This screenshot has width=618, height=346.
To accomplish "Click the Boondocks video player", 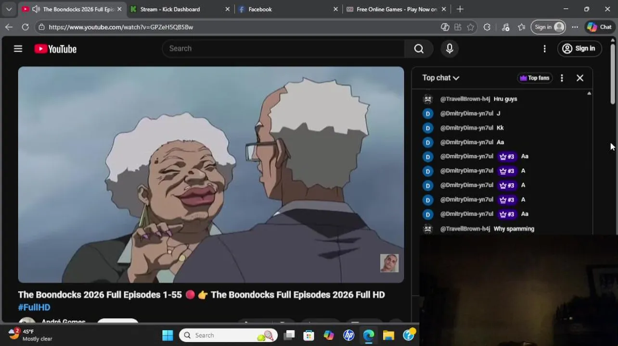I will click(211, 174).
